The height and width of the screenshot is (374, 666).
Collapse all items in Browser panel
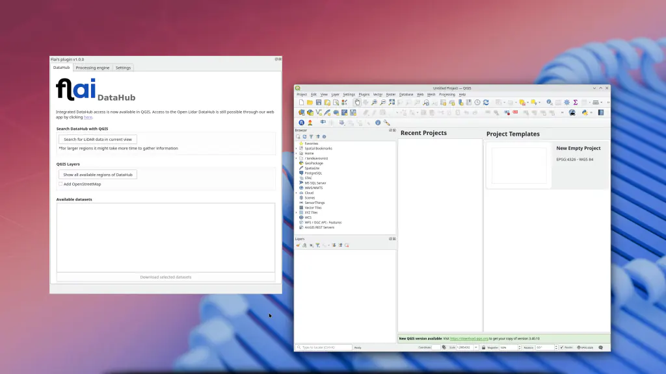pos(317,136)
